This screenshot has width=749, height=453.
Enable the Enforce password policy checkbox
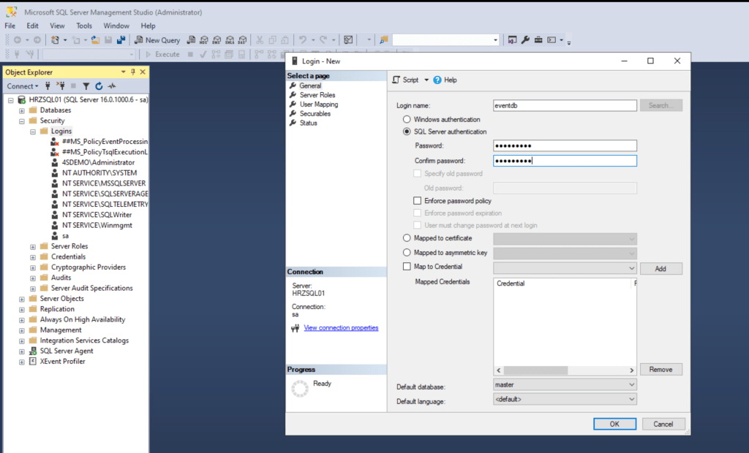(418, 200)
